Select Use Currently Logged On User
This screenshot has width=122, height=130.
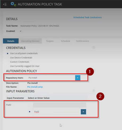(8, 66)
